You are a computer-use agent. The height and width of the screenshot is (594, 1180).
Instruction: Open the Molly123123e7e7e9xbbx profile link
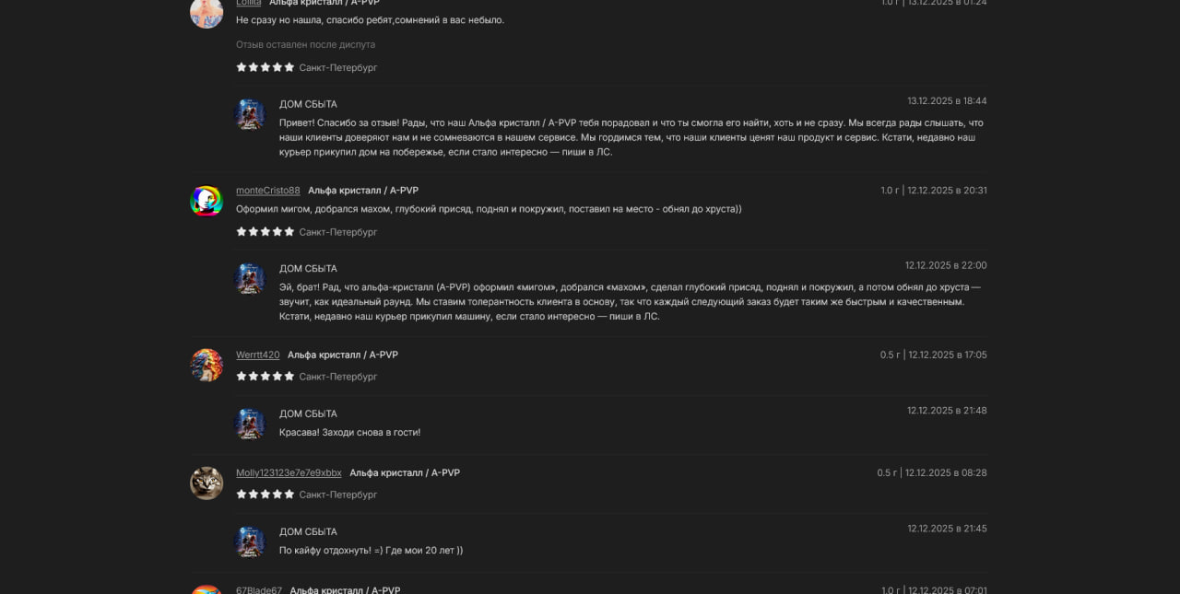[x=289, y=472]
